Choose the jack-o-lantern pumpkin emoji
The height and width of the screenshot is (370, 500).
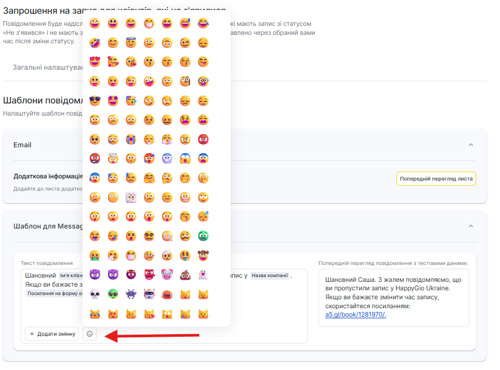click(x=167, y=294)
